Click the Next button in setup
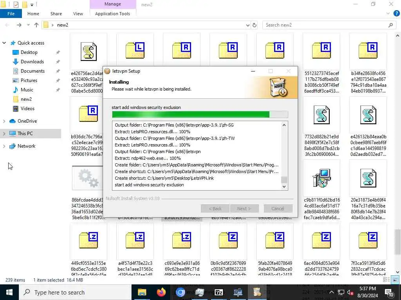The height and width of the screenshot is (300, 401). pyautogui.click(x=244, y=209)
